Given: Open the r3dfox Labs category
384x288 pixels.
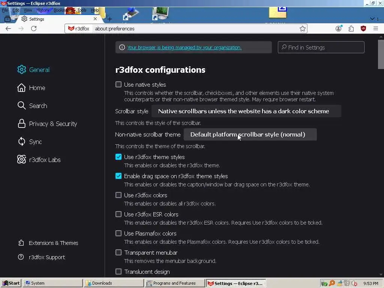Looking at the screenshot, I should pos(39,160).
